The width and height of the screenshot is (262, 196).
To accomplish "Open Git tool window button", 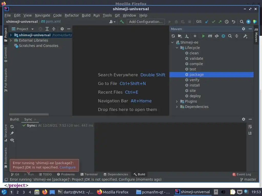I will click(15, 174).
